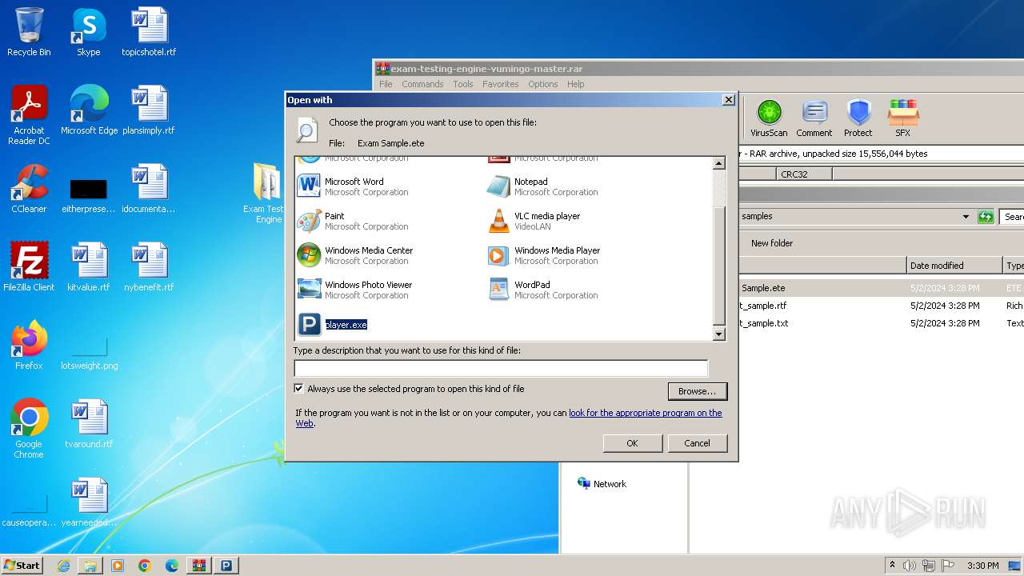Click player P taskbar button
Viewport: 1024px width, 576px height.
point(226,566)
